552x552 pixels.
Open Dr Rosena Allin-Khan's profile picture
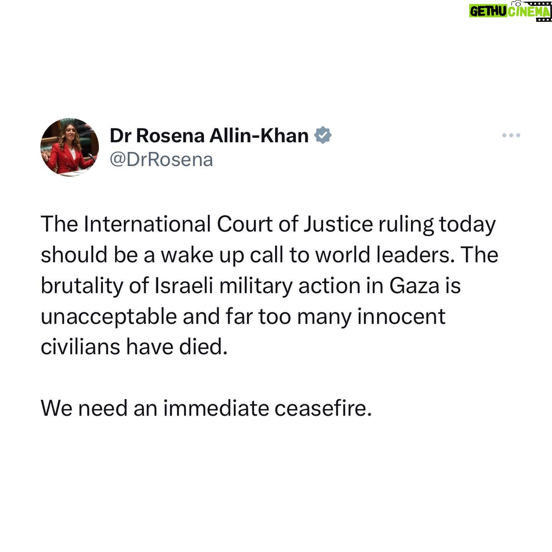point(70,147)
